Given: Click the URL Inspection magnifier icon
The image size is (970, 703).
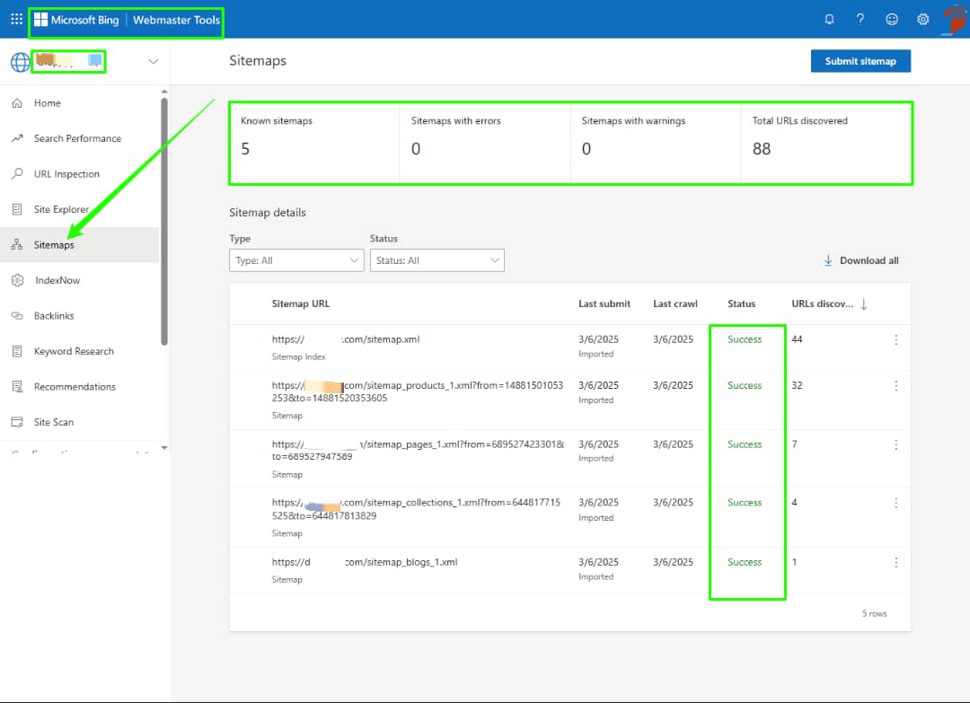Looking at the screenshot, I should pos(17,174).
